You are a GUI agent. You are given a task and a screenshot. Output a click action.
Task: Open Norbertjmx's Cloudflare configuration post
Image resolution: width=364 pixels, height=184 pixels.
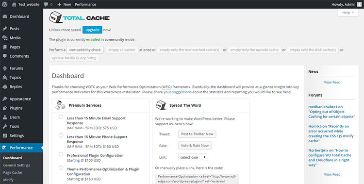coord(330,157)
